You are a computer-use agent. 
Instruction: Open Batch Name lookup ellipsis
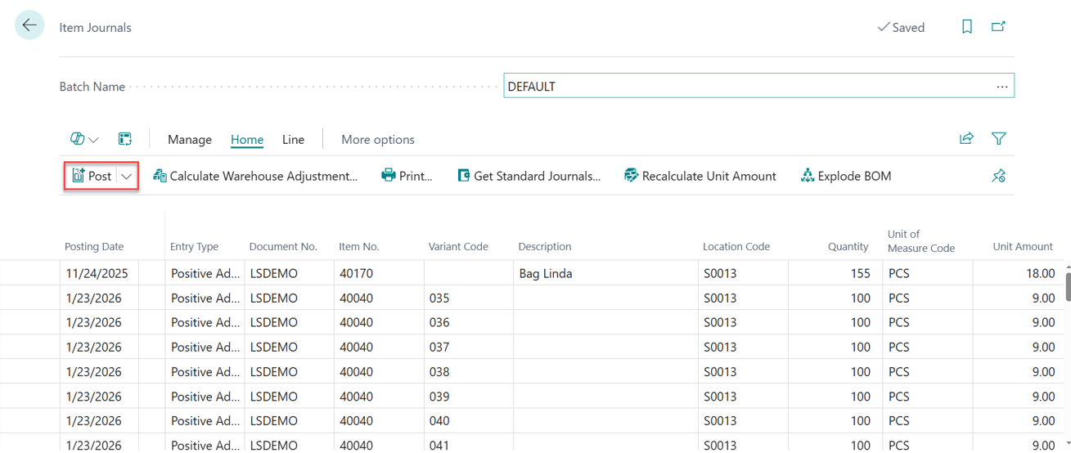(x=1001, y=87)
